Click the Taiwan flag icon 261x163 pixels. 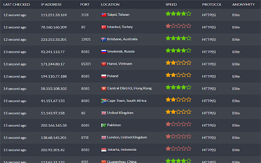(104, 15)
